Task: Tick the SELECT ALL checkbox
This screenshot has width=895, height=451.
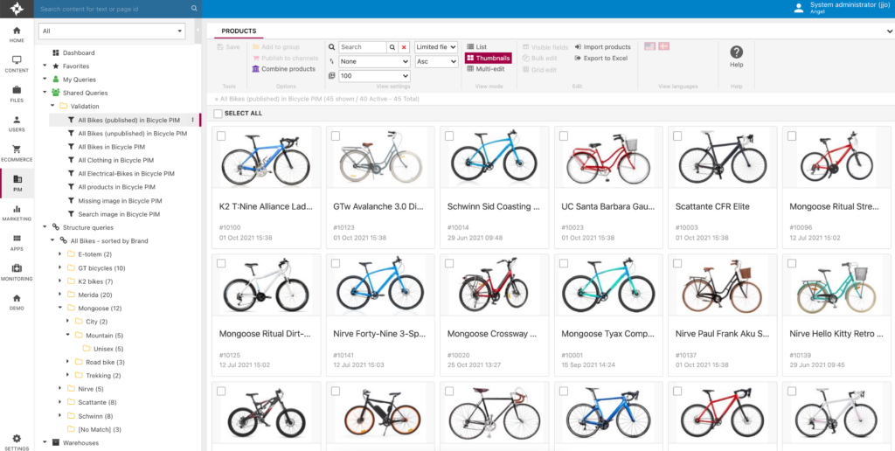Action: (x=218, y=114)
